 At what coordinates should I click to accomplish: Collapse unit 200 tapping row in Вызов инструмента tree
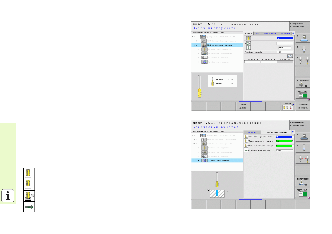[194, 45]
